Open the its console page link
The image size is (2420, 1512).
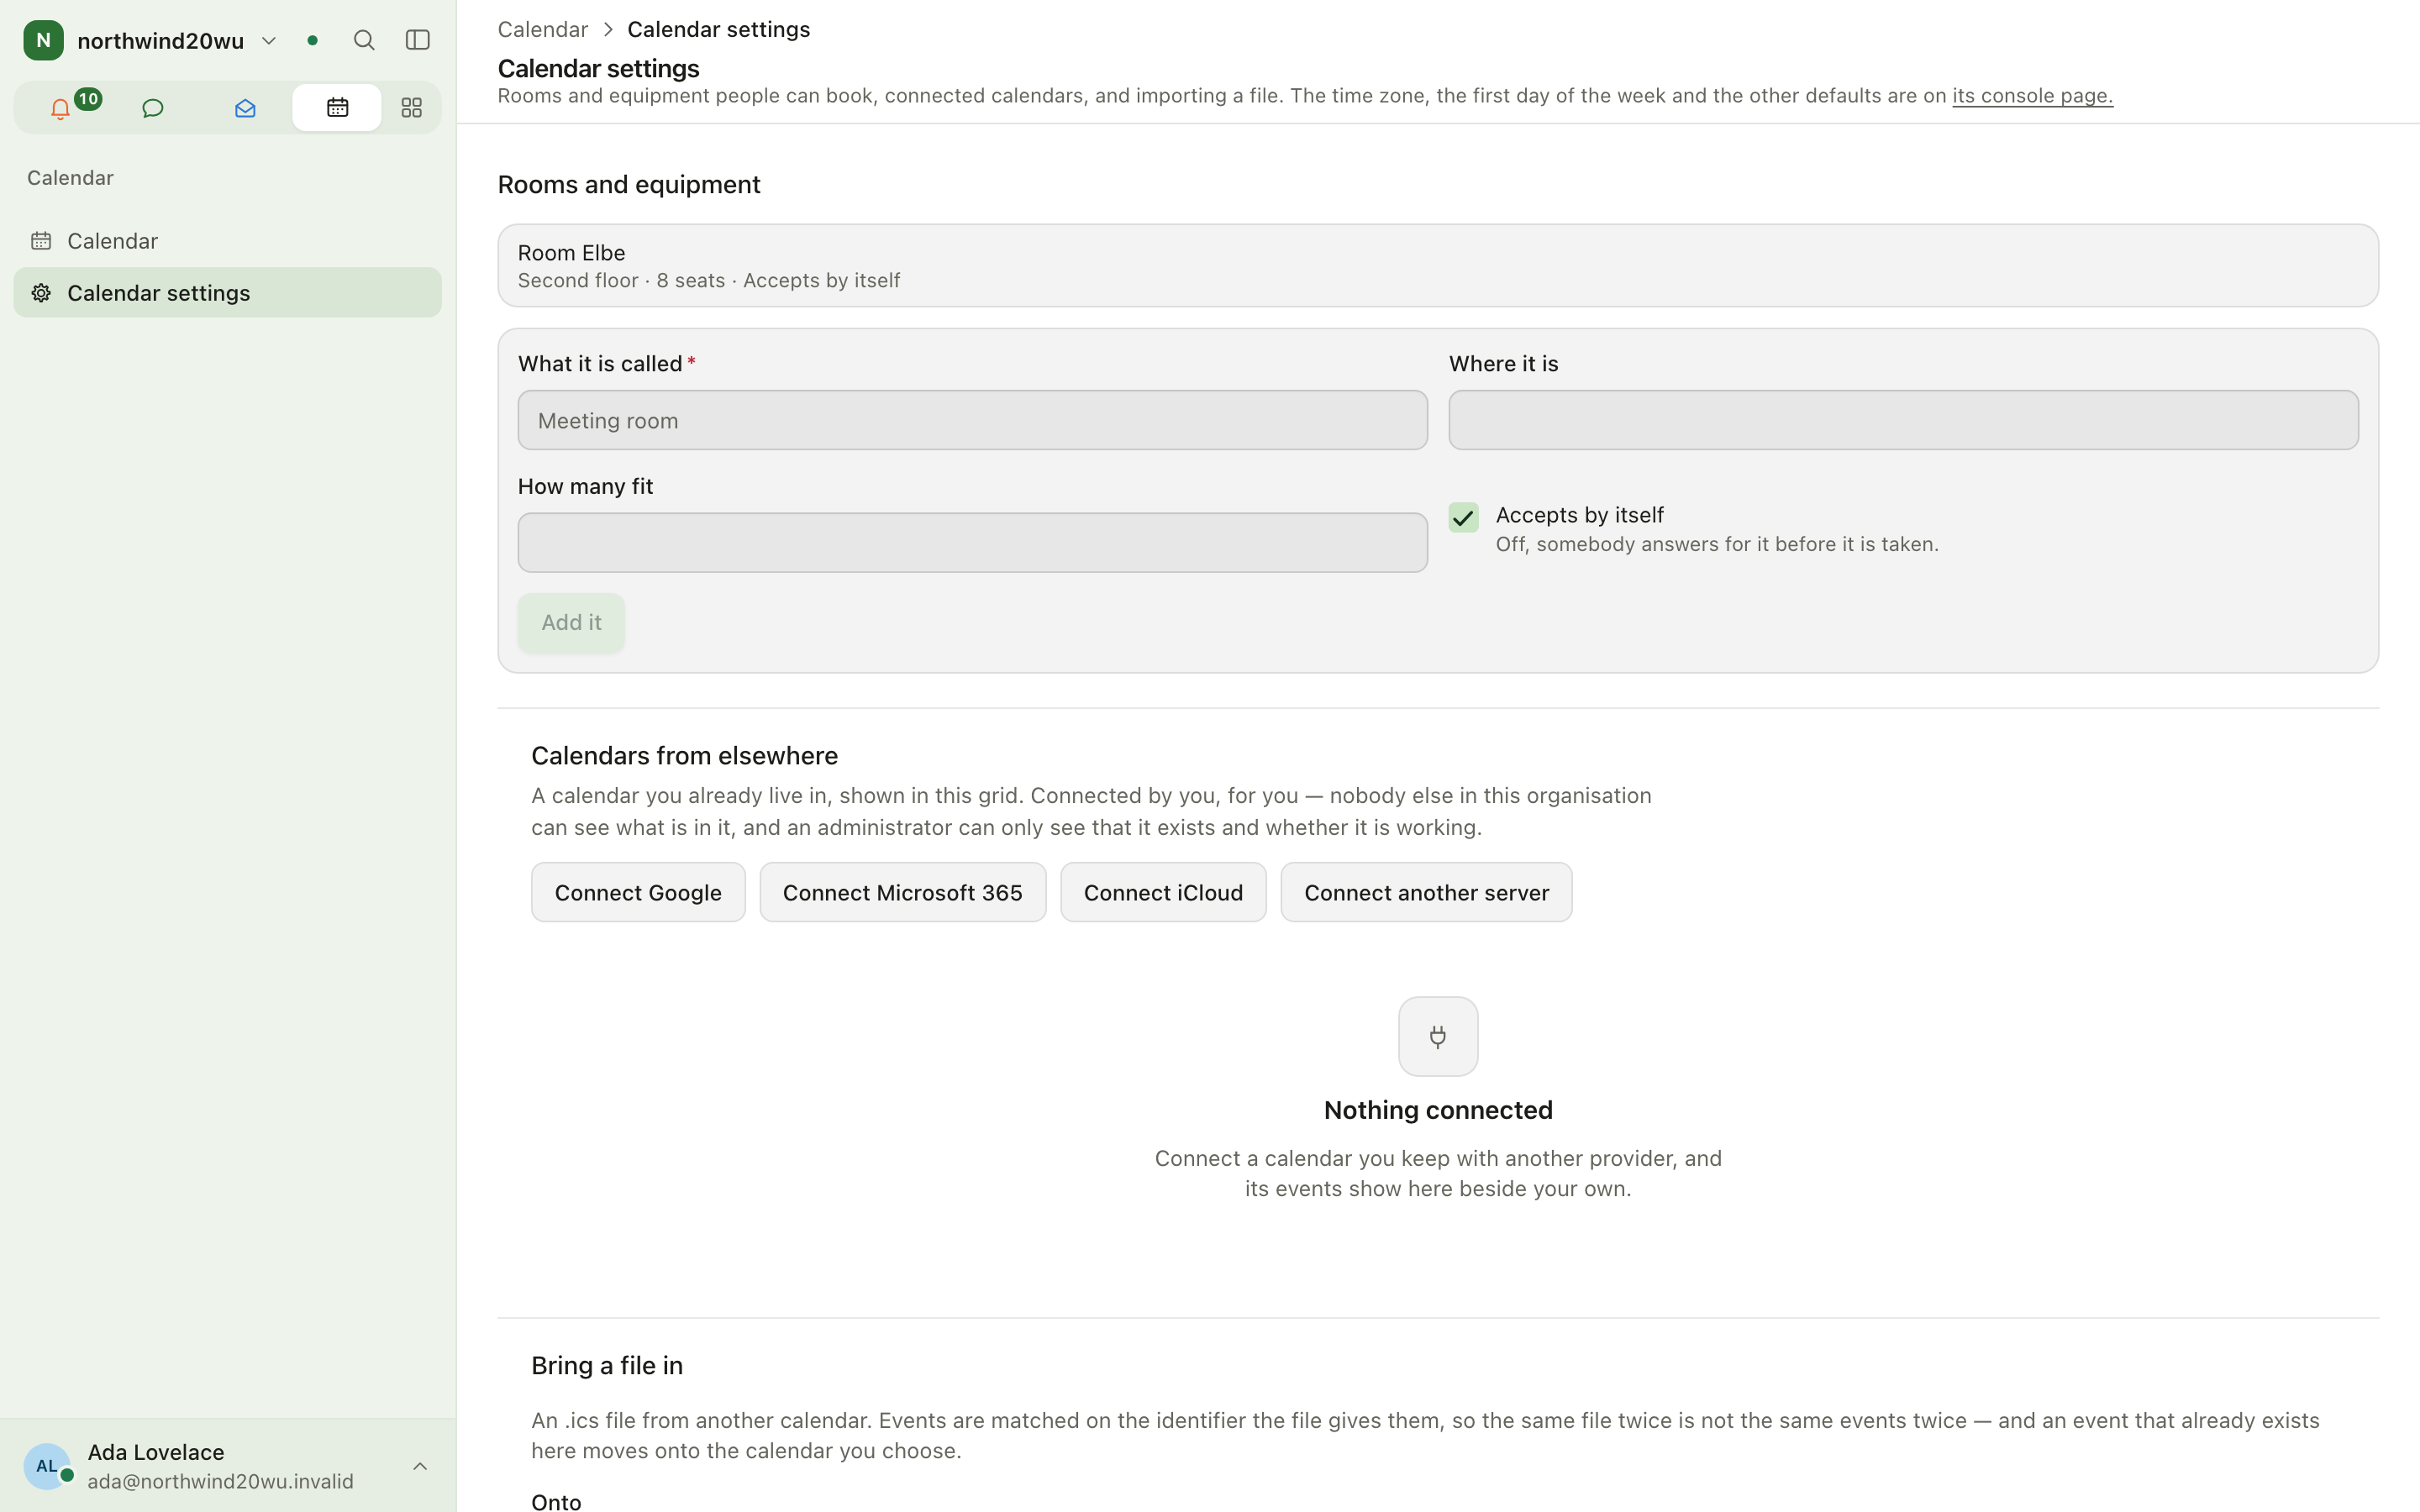(2032, 96)
